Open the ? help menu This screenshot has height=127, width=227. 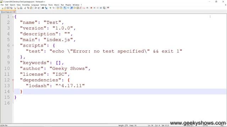81,5
